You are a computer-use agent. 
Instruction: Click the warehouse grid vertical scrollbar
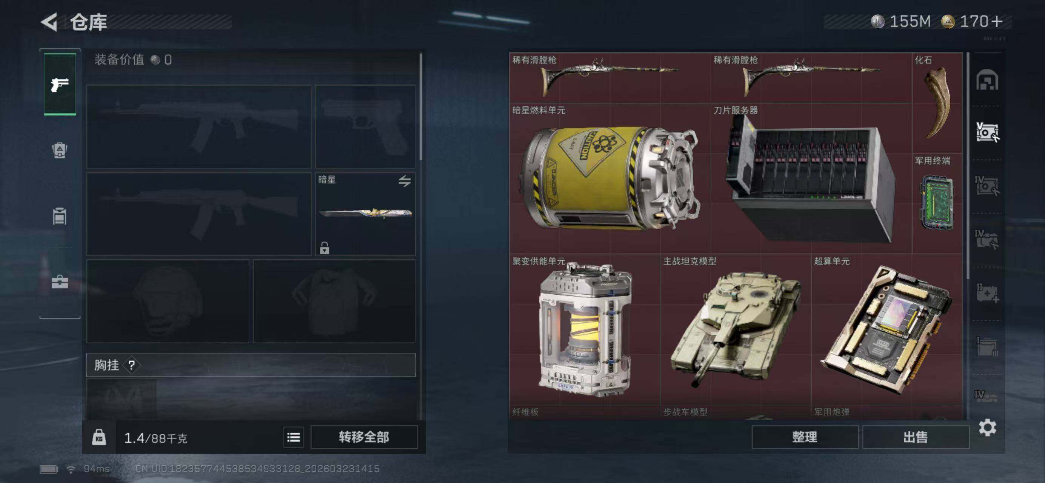pyautogui.click(x=968, y=166)
